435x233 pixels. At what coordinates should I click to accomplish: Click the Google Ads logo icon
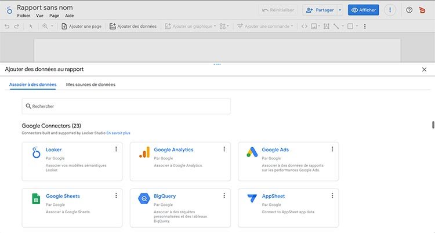[252, 152]
